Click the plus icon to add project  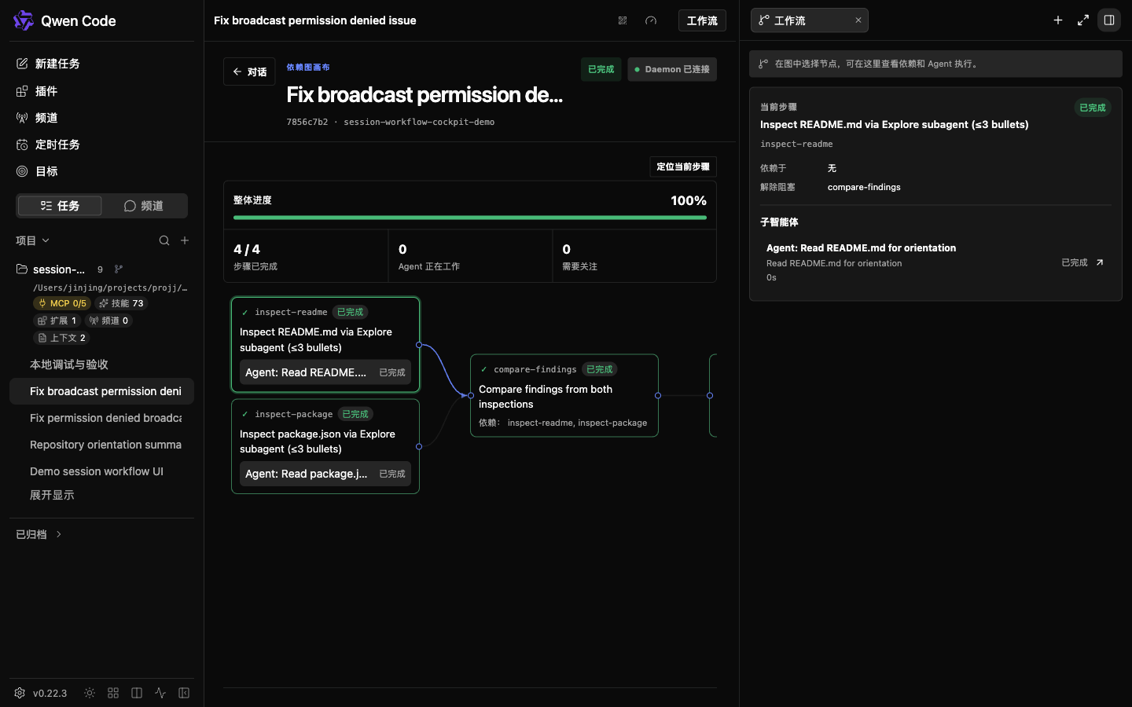pyautogui.click(x=185, y=240)
